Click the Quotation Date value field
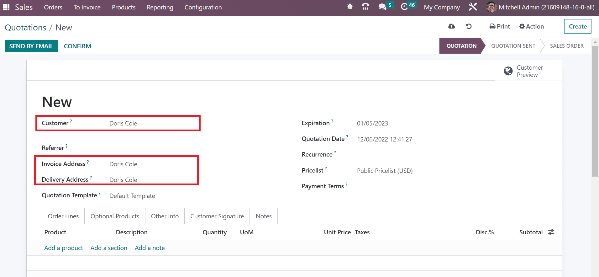 (385, 139)
